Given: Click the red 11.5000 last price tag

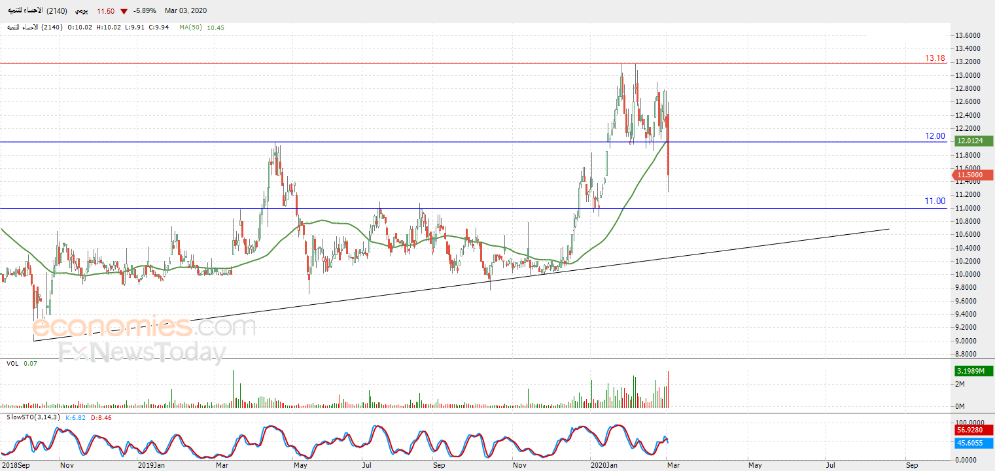Looking at the screenshot, I should pos(973,175).
